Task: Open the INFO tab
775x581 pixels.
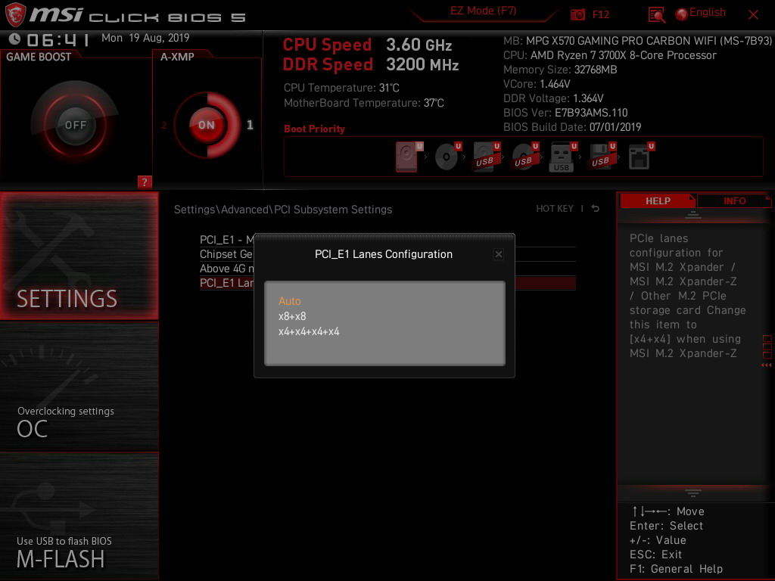Action: (734, 200)
